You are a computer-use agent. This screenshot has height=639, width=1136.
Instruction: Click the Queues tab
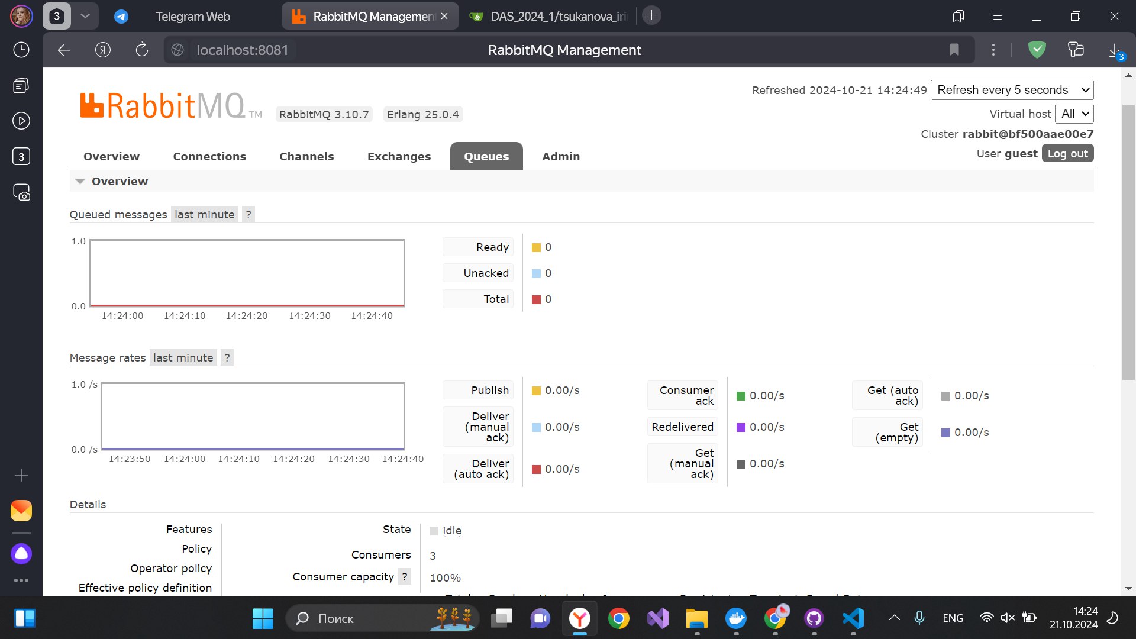(x=486, y=156)
